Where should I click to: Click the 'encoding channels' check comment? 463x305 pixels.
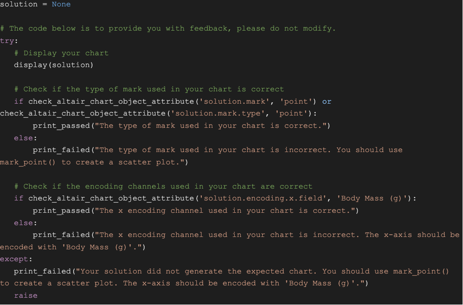coord(163,186)
